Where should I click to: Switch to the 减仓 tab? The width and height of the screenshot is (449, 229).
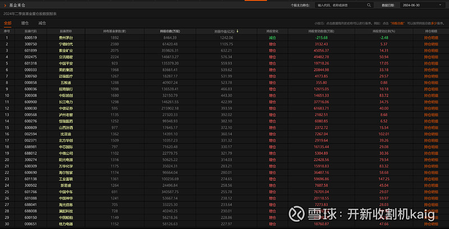tap(42, 23)
